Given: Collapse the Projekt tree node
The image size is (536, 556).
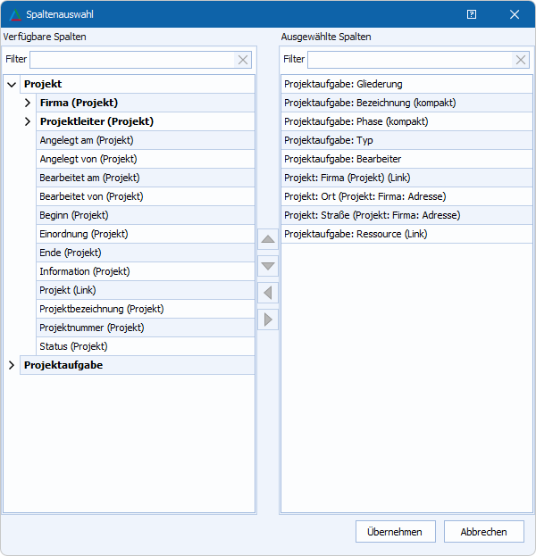Looking at the screenshot, I should [12, 84].
